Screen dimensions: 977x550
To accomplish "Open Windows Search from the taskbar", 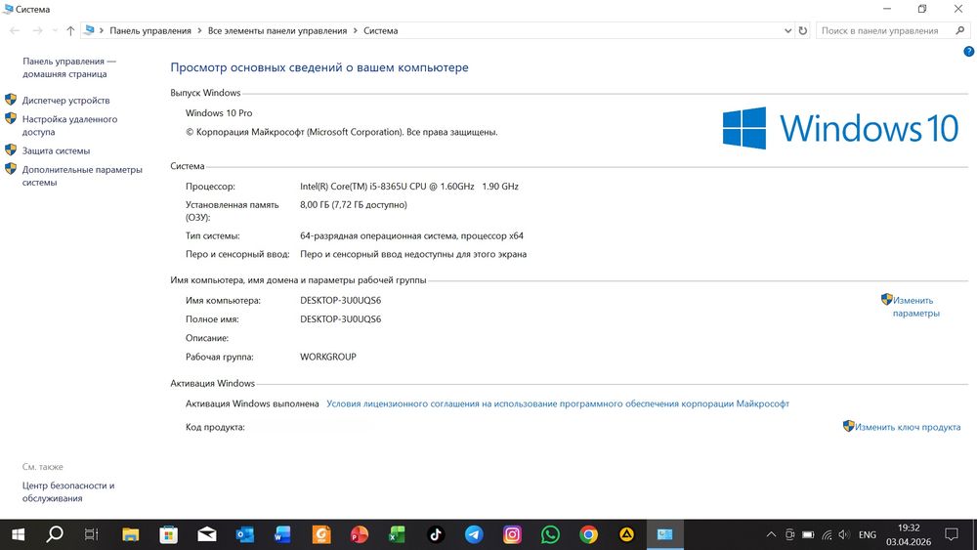I will point(55,534).
